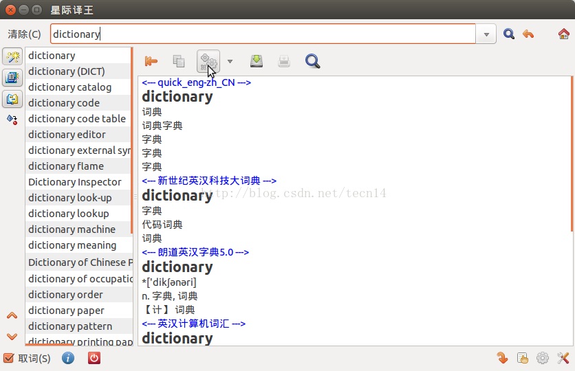Copy definition using the copy icon
Image resolution: width=575 pixels, height=371 pixels.
coord(179,61)
